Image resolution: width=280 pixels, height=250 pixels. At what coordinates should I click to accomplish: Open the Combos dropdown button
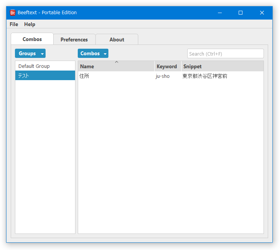pos(93,53)
